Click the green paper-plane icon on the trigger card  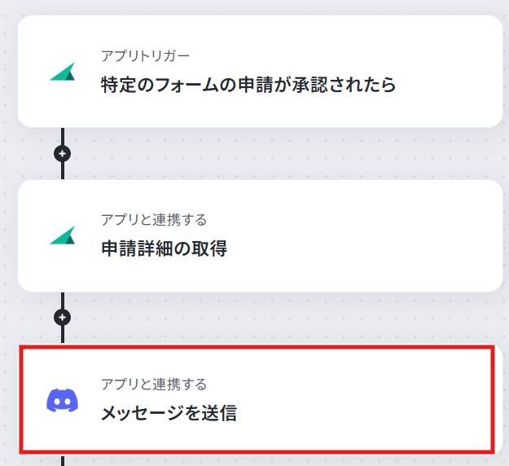click(63, 72)
